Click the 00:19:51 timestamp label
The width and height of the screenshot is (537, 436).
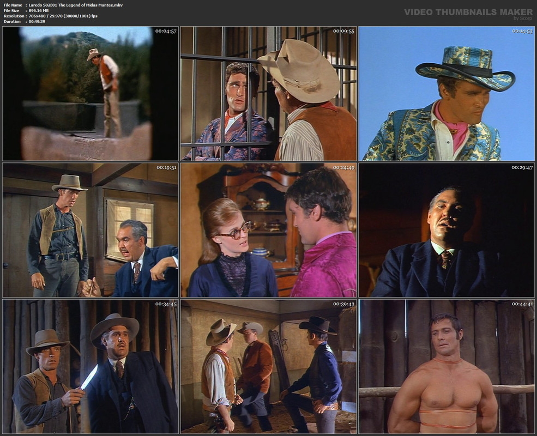(x=166, y=168)
